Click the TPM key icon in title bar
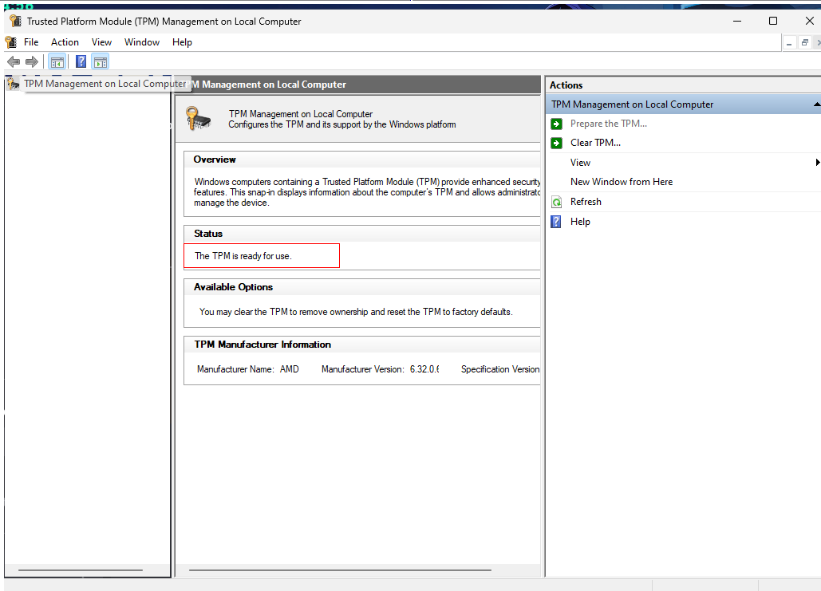The image size is (821, 591). [15, 21]
